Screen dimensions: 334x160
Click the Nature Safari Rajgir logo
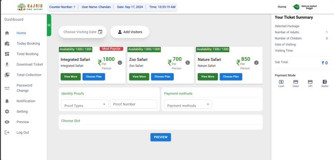point(305,7)
